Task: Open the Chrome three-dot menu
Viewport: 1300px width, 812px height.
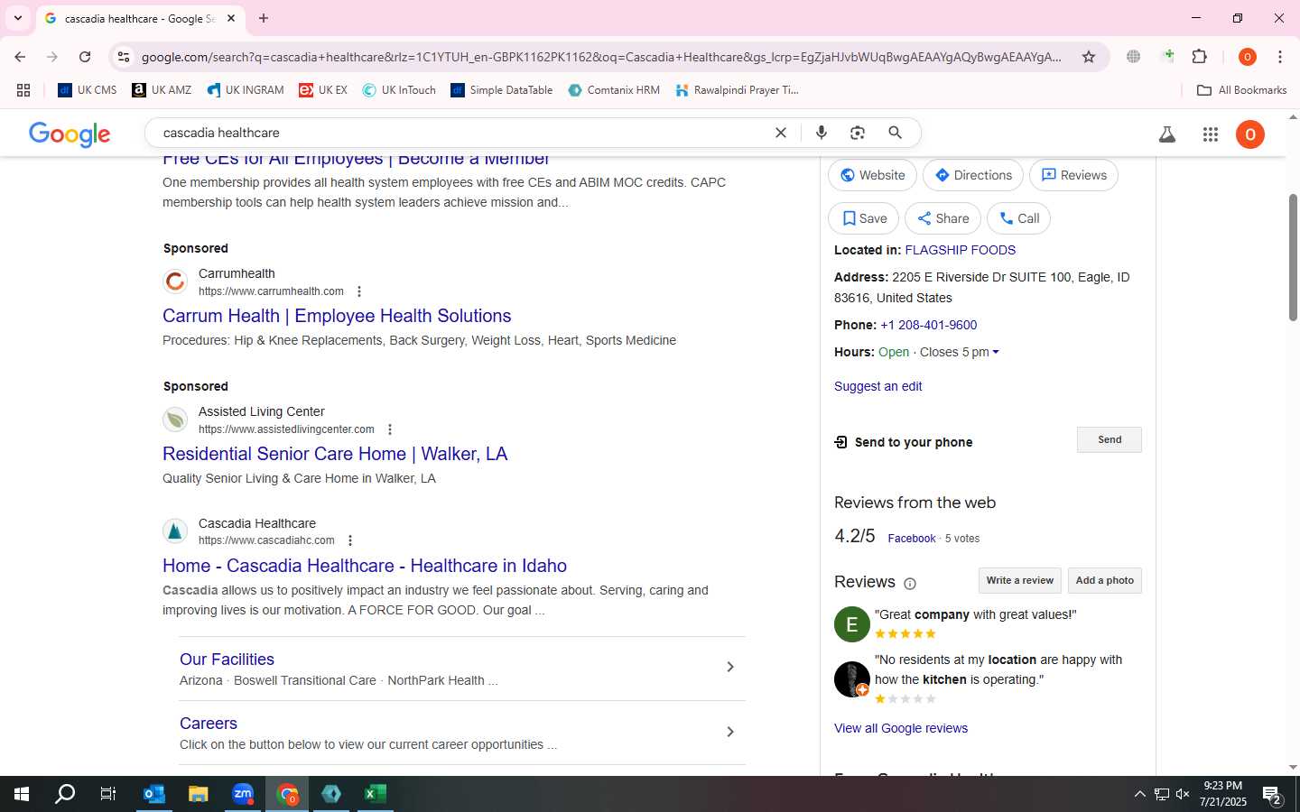Action: point(1280,57)
